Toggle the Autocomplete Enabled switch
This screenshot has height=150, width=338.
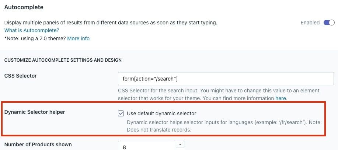click(329, 23)
